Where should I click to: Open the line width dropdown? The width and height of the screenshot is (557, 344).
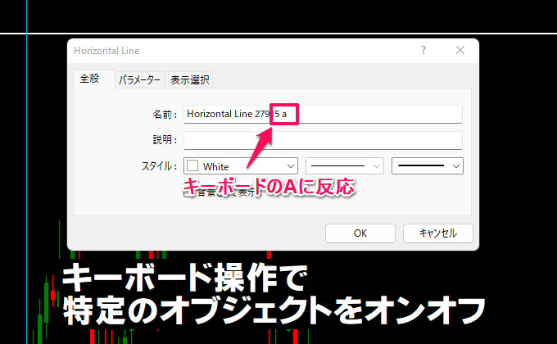428,166
